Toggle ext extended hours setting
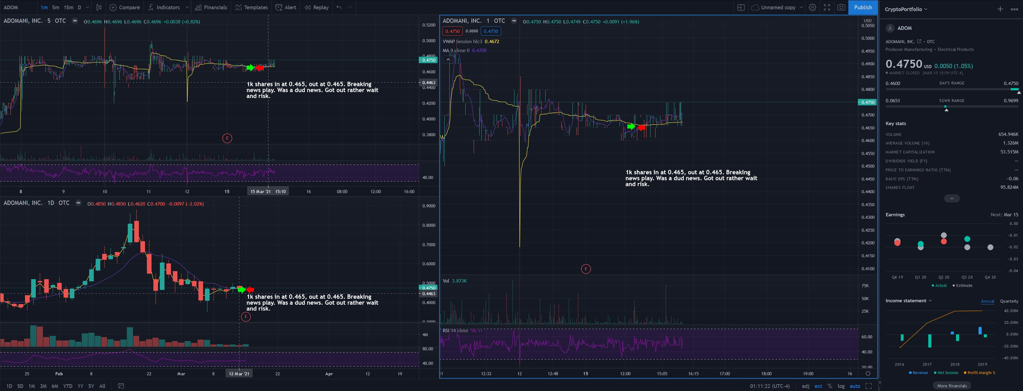Image resolution: width=1023 pixels, height=391 pixels. 818,386
